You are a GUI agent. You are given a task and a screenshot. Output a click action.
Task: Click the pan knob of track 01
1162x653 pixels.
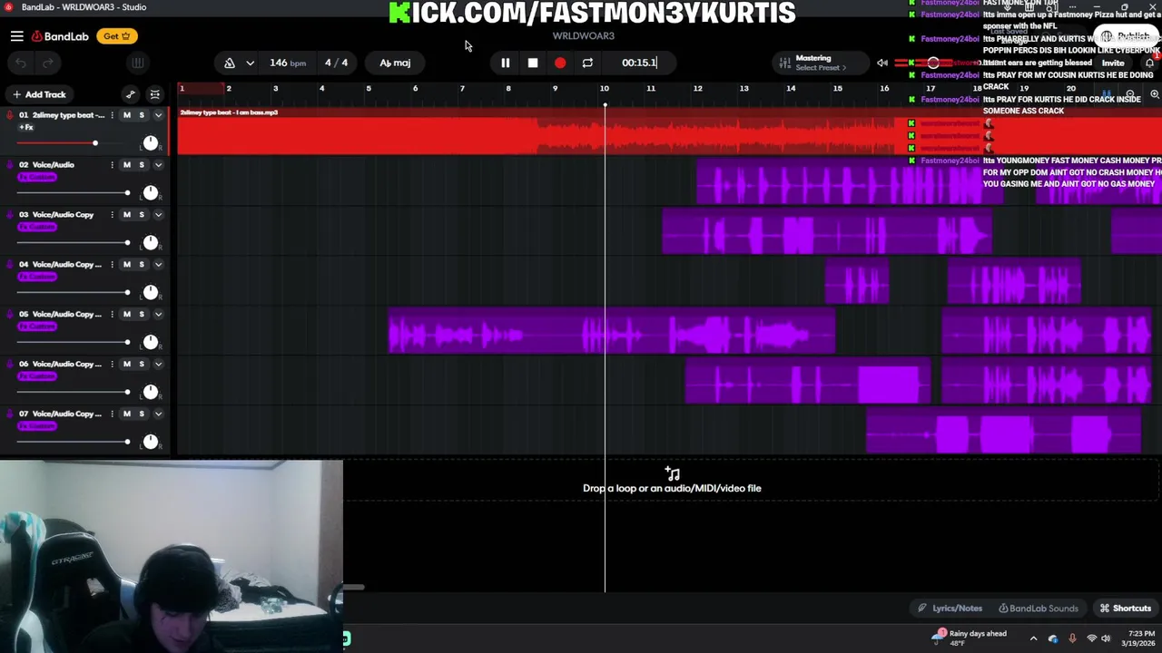(151, 143)
